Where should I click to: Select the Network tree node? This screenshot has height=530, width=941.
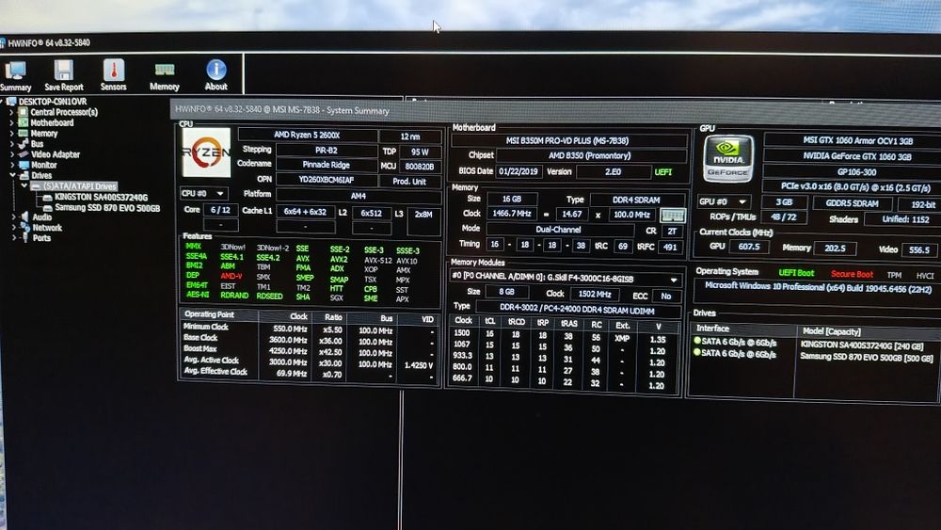coord(47,228)
